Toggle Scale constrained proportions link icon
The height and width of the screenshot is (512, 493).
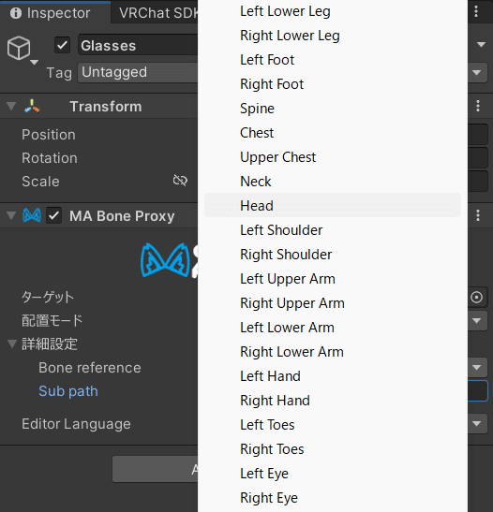pyautogui.click(x=180, y=180)
